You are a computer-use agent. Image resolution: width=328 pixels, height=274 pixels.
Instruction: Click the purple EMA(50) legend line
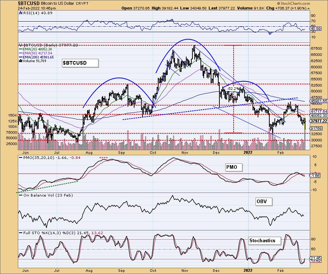click(20, 53)
